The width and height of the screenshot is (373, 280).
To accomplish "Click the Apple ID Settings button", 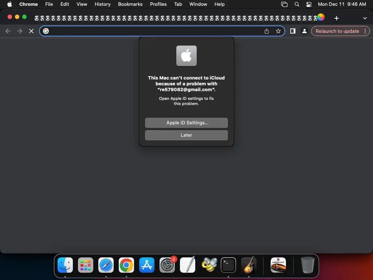I will (x=186, y=122).
